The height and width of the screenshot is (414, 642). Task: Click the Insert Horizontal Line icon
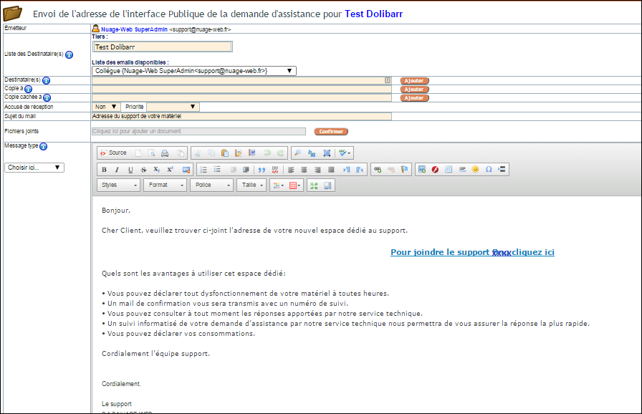coord(462,169)
